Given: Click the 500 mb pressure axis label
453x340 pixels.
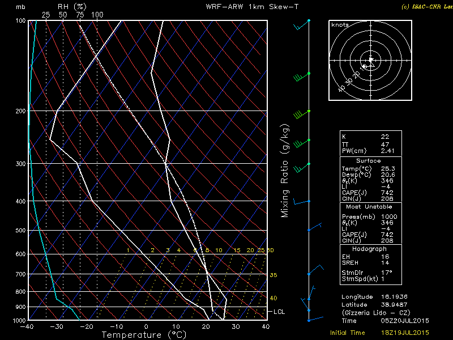Looking at the screenshot, I should (x=21, y=231).
